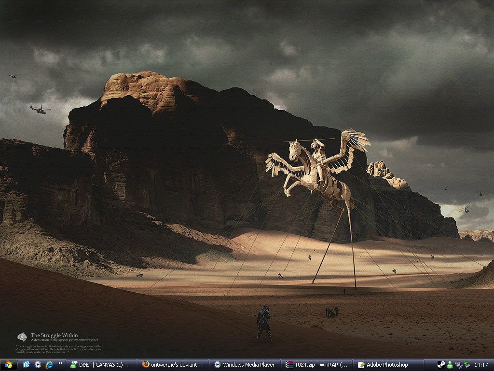The width and height of the screenshot is (494, 371).
Task: Launch Windows Media Player from quick launch
Action: [x=38, y=364]
